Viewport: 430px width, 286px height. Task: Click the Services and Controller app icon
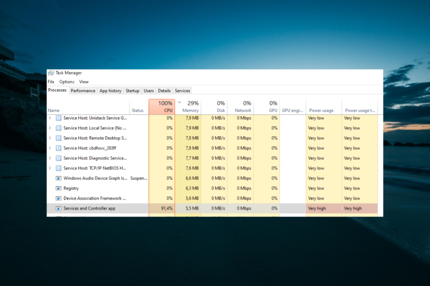(x=57, y=208)
